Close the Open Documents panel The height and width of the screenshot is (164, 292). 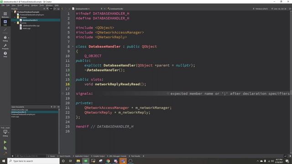coord(58,107)
